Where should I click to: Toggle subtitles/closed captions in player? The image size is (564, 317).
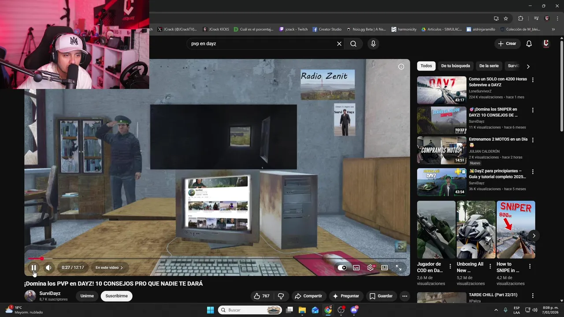[x=356, y=267]
